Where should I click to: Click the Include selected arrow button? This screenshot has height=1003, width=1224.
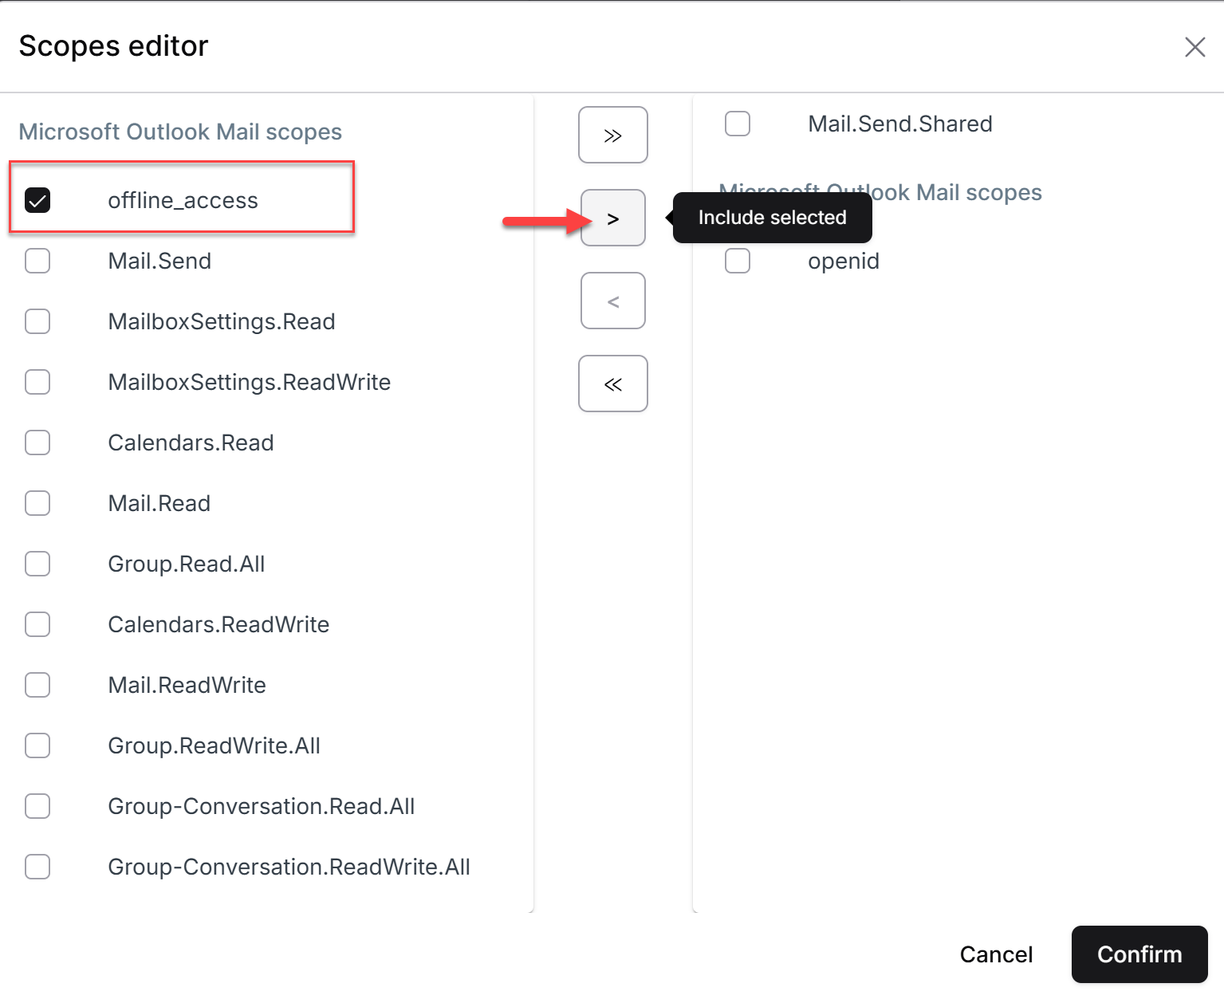click(612, 218)
